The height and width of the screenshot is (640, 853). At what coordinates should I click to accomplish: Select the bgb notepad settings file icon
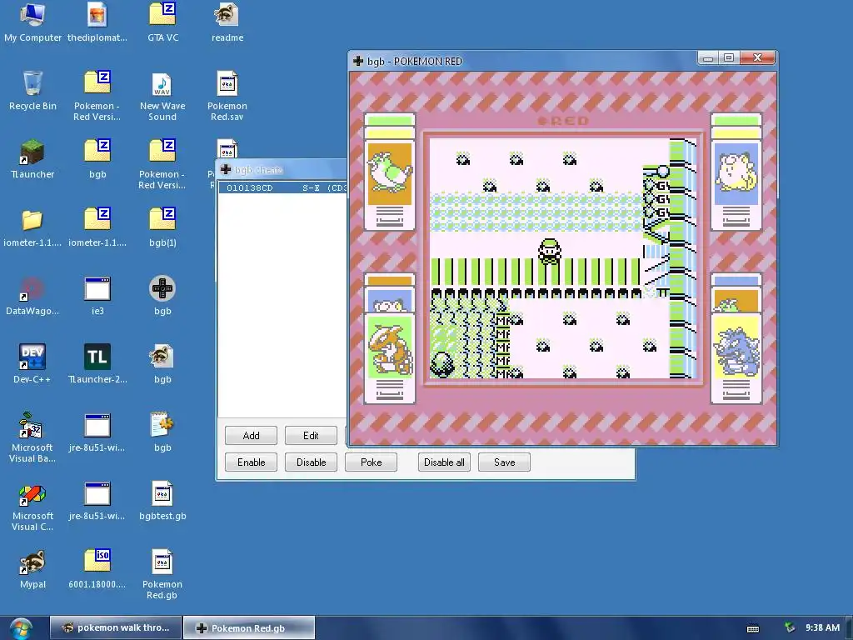pos(162,433)
